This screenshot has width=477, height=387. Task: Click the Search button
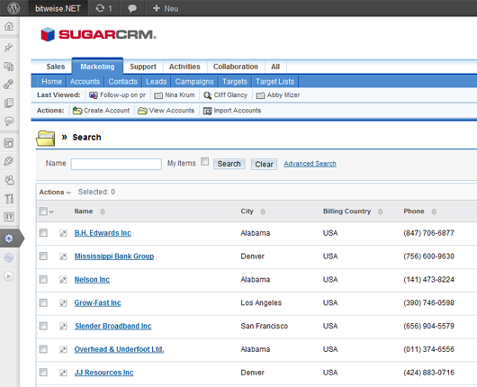click(x=229, y=164)
